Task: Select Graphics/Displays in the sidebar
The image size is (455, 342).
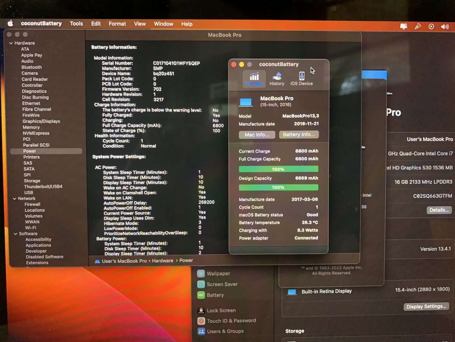Action: (41, 121)
